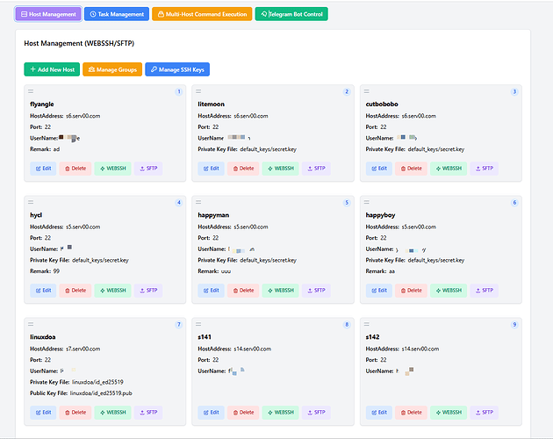
Task: Click the number 5 badge on happyman
Action: pos(347,203)
